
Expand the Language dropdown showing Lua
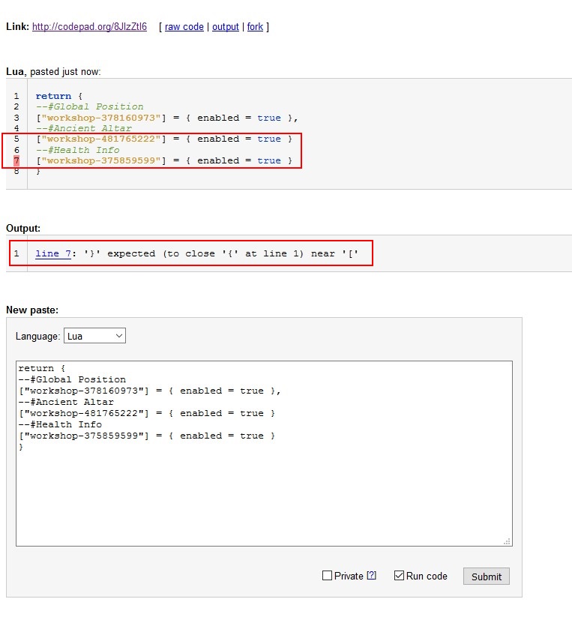coord(94,336)
